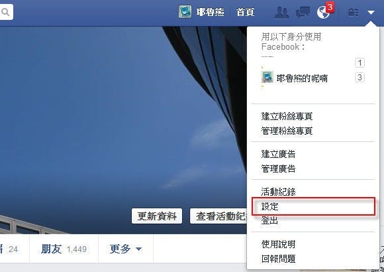This screenshot has width=384, height=272.
Task: Open the privacy shortcuts lock icon
Action: pyautogui.click(x=354, y=12)
